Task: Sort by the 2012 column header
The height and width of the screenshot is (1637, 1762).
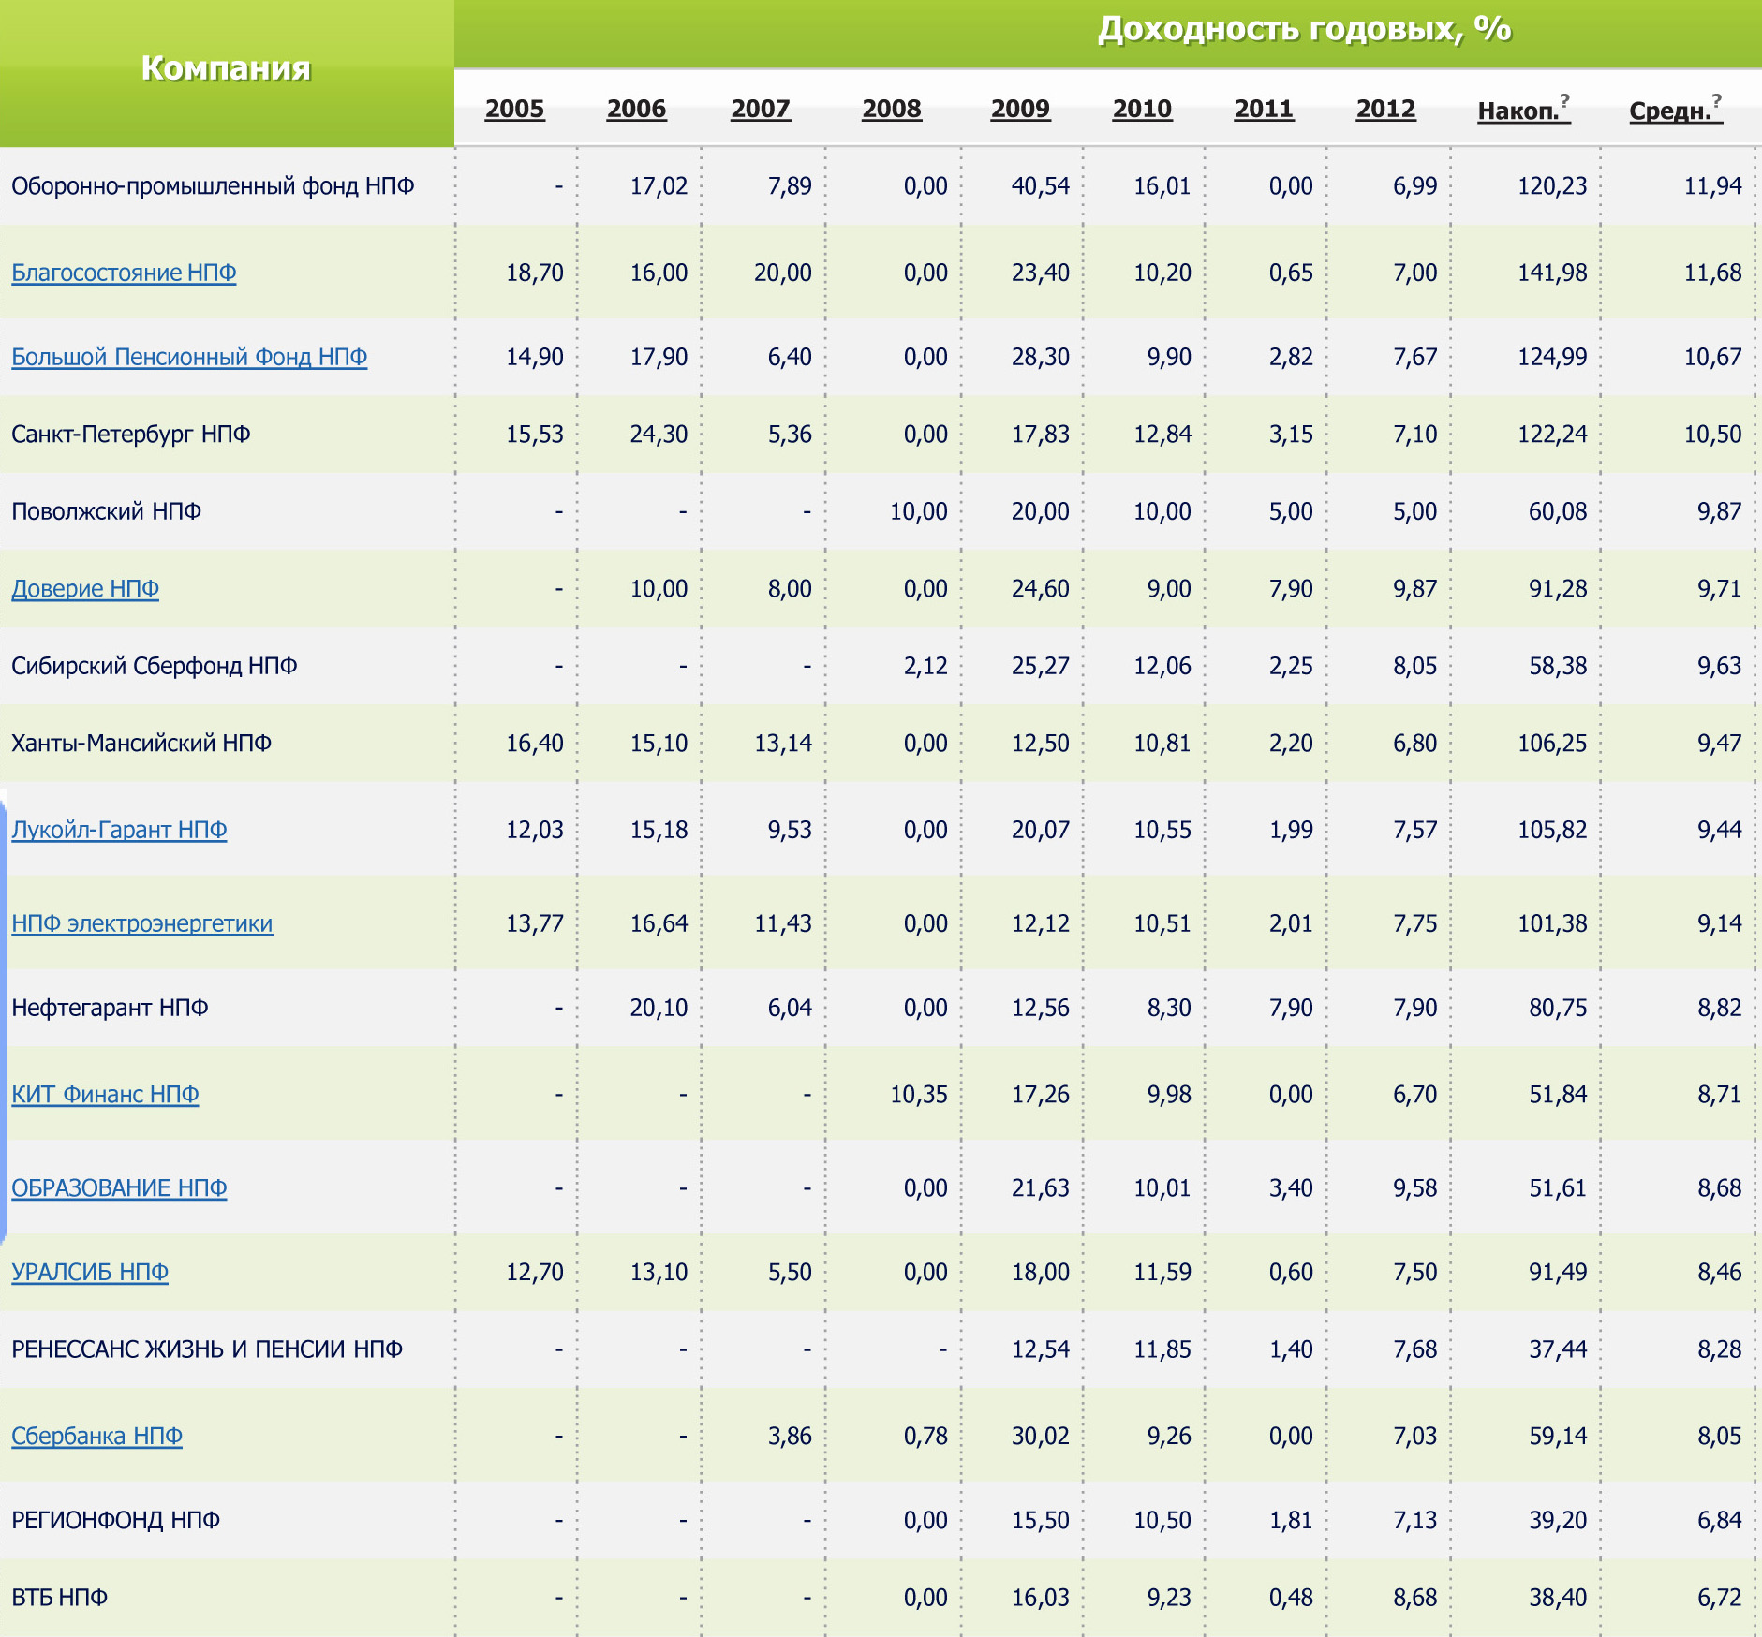Action: coord(1385,109)
